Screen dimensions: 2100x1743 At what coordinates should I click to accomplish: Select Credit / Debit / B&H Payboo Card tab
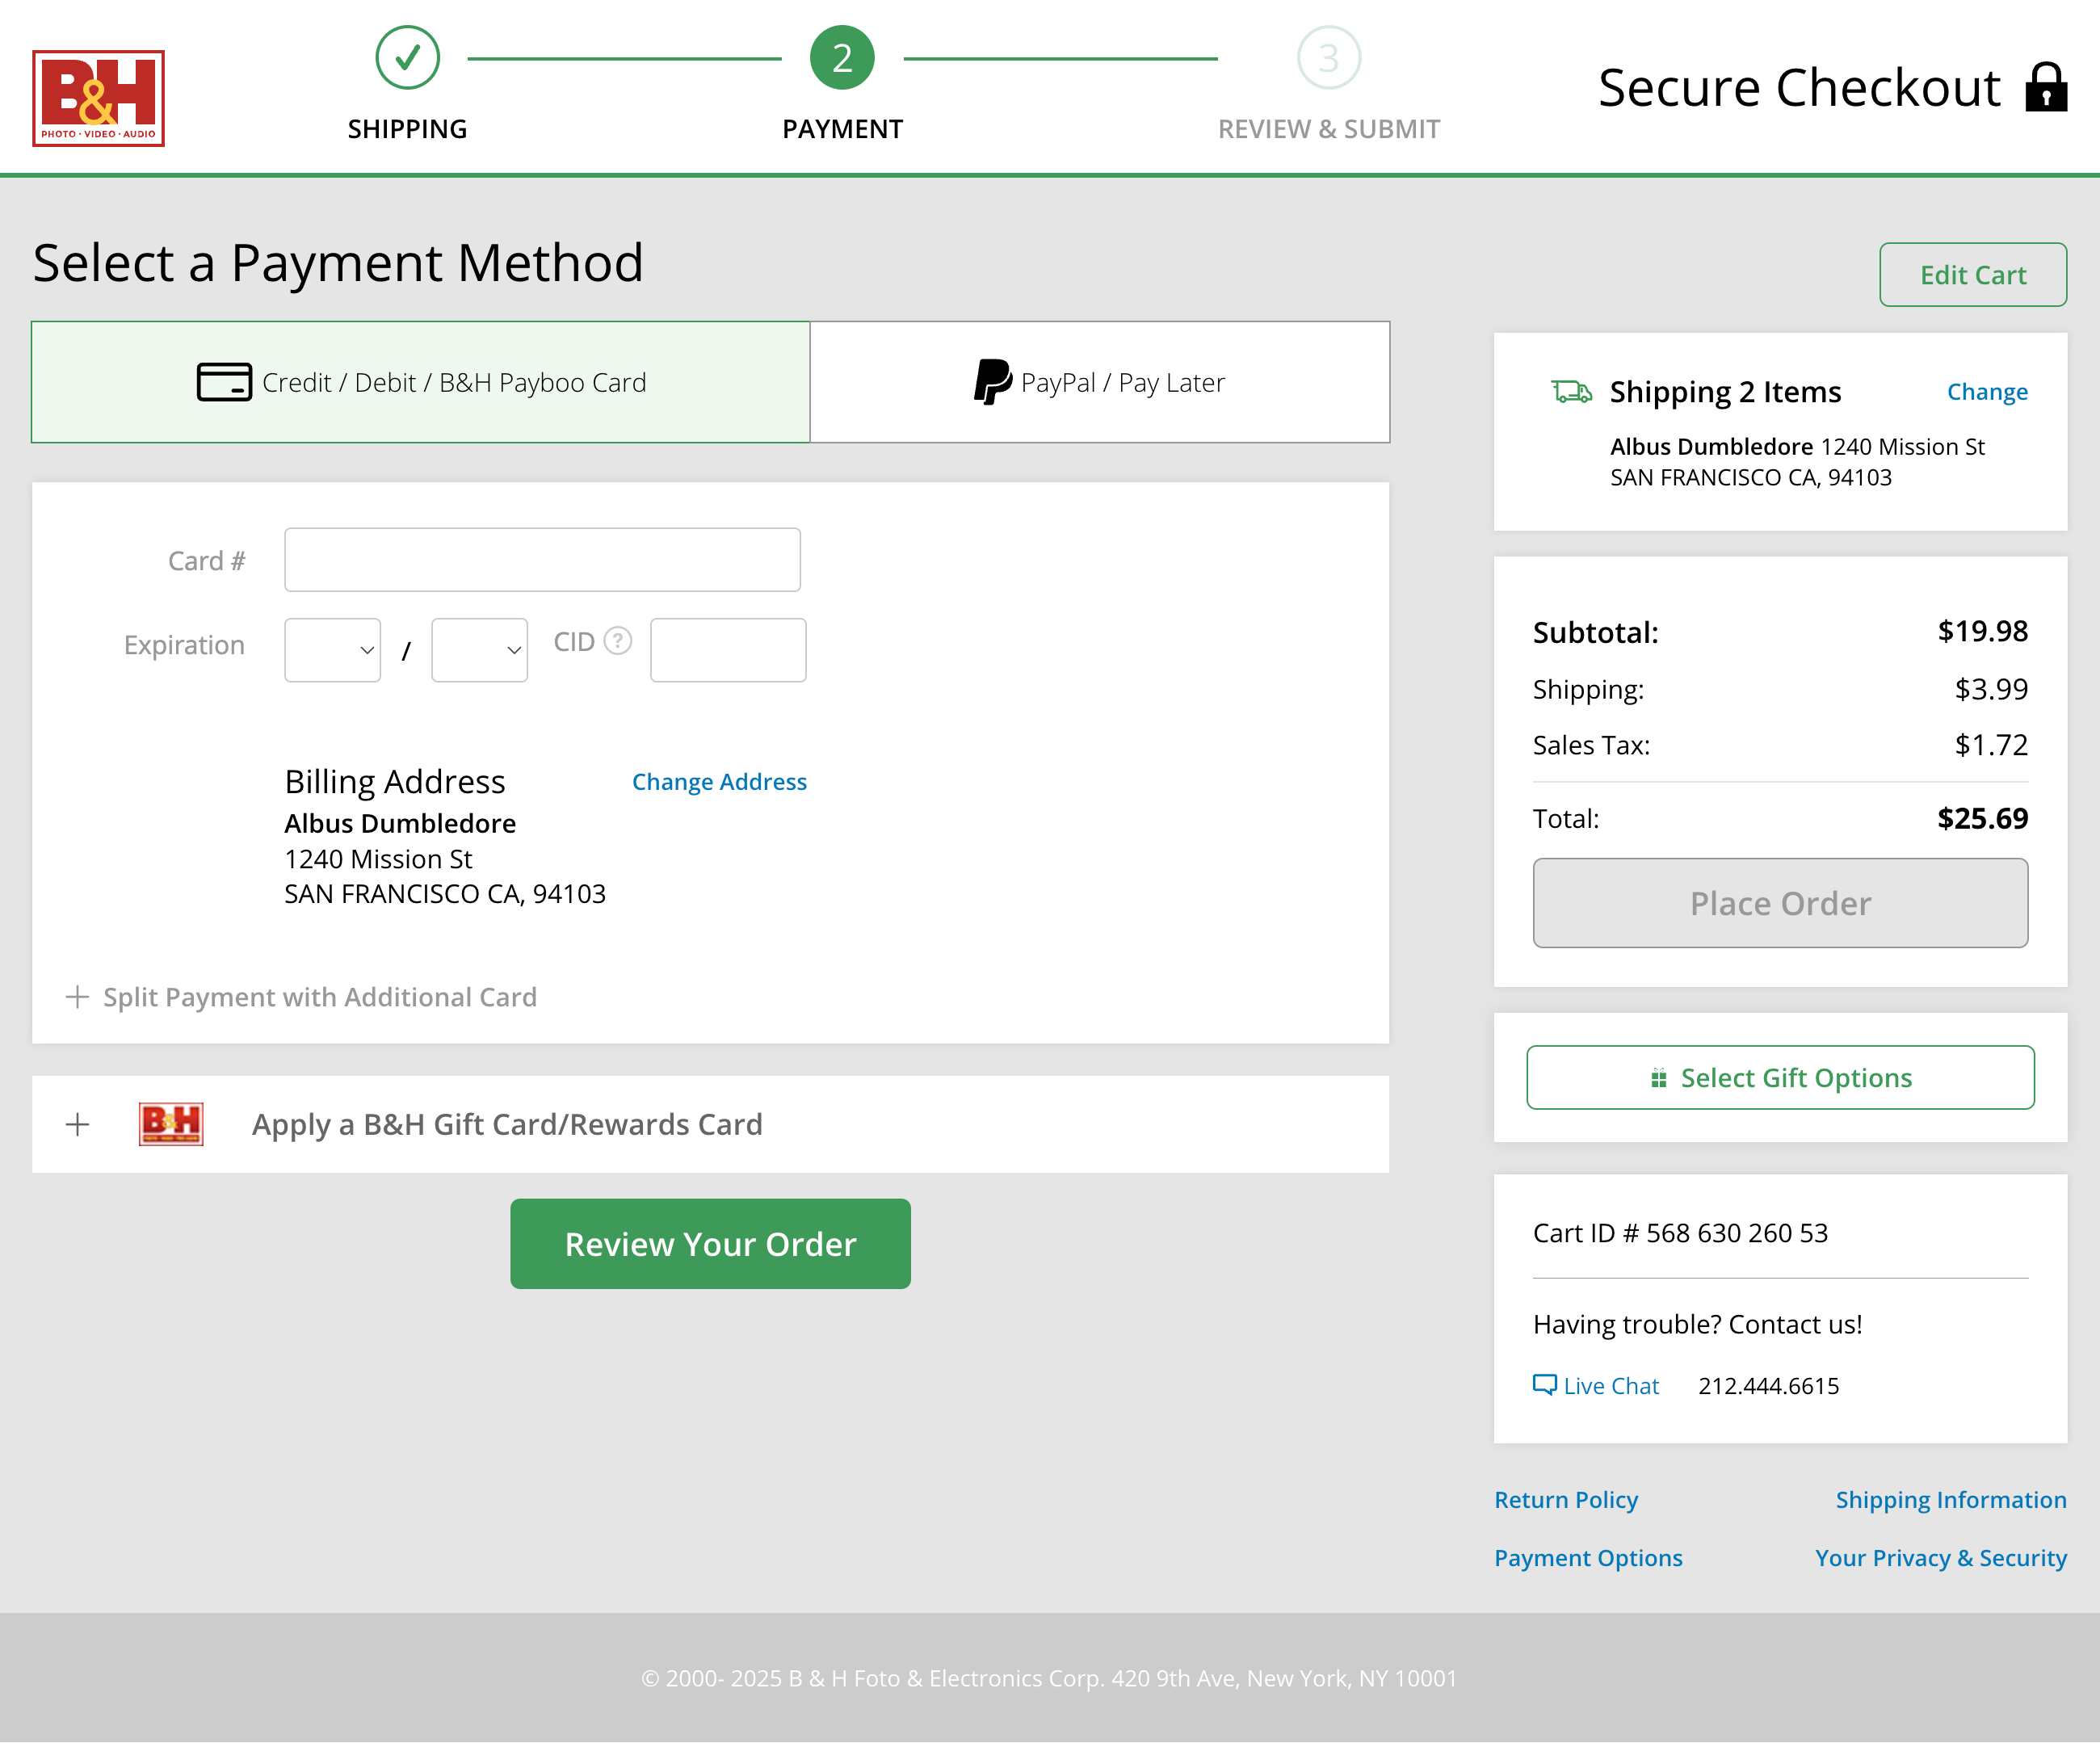point(421,382)
